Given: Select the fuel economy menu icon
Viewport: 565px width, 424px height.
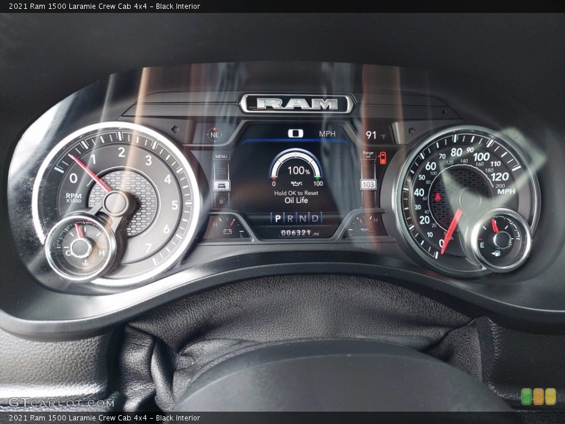Looking at the screenshot, I should (222, 200).
